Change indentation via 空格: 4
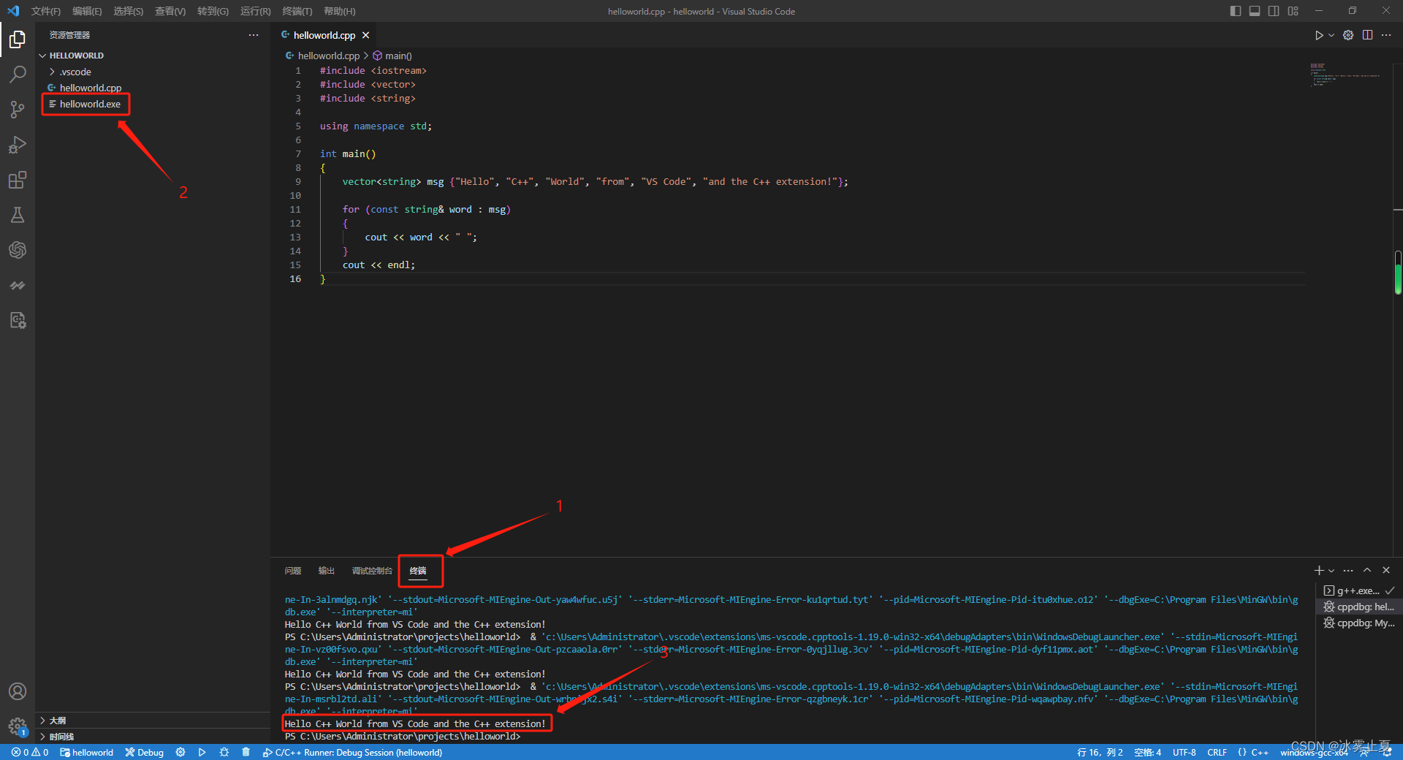1403x760 pixels. pyautogui.click(x=1147, y=752)
